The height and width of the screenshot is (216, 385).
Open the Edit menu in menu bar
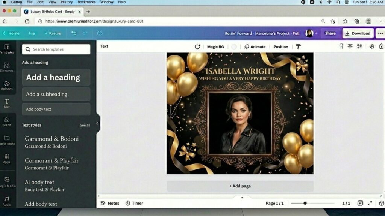(40, 2)
